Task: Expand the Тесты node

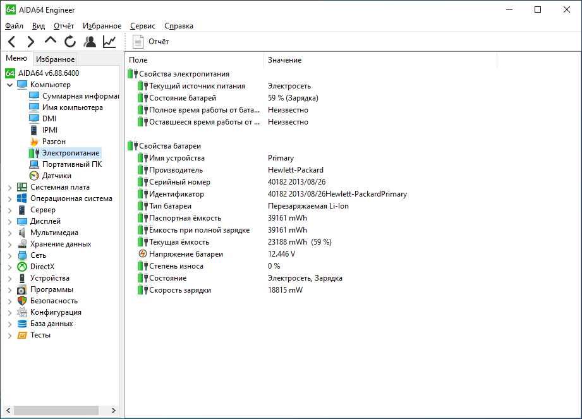Action: [x=10, y=336]
